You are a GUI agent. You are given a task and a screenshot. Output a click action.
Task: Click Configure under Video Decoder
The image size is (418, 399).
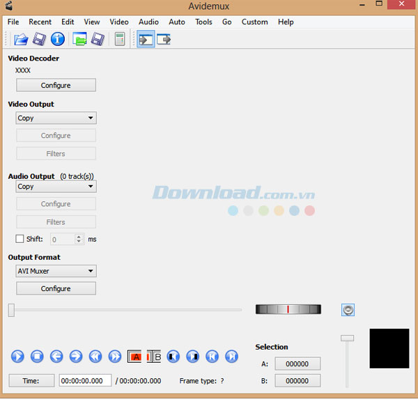(56, 86)
